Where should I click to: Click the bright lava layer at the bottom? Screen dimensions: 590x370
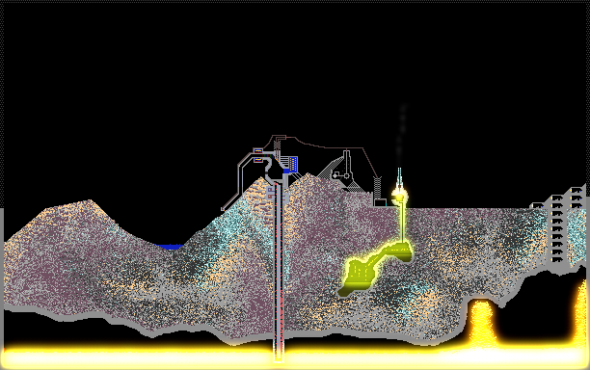(295, 357)
